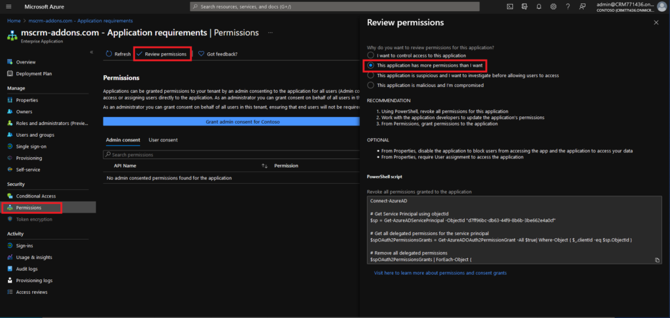The image size is (670, 318).
Task: Click the Connect-AzureAD line in script
Action: click(388, 200)
